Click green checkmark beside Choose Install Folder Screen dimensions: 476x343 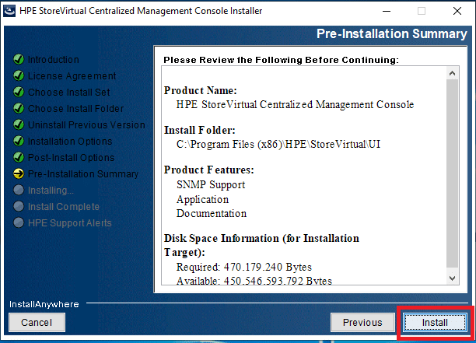[x=19, y=108]
